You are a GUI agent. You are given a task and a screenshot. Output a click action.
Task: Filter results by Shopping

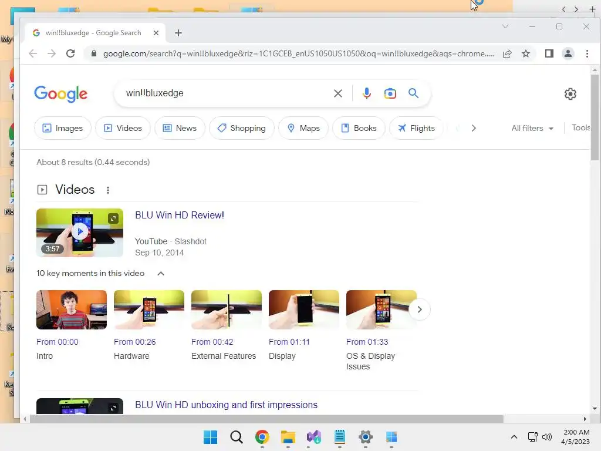pyautogui.click(x=242, y=128)
